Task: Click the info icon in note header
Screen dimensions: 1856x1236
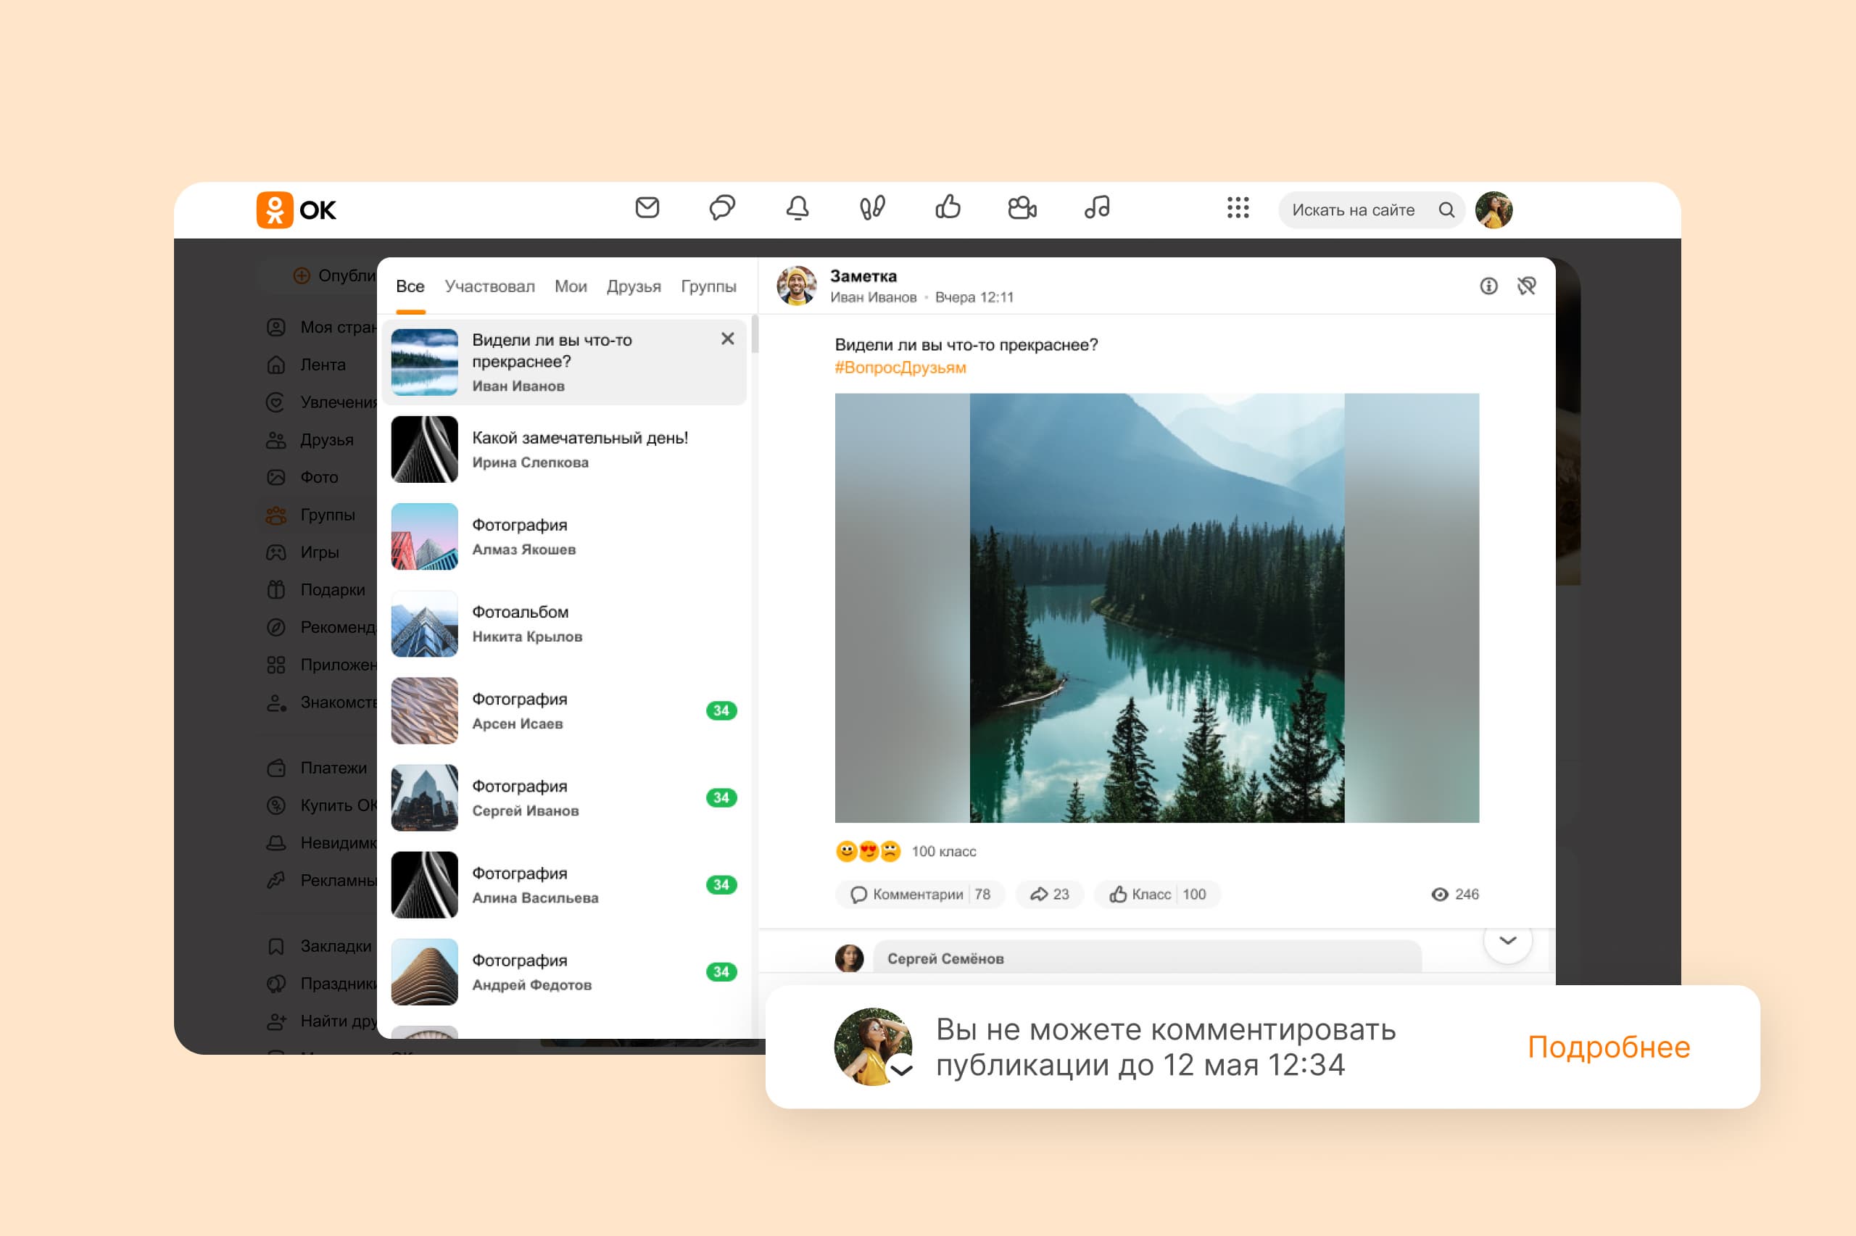Action: 1488,286
